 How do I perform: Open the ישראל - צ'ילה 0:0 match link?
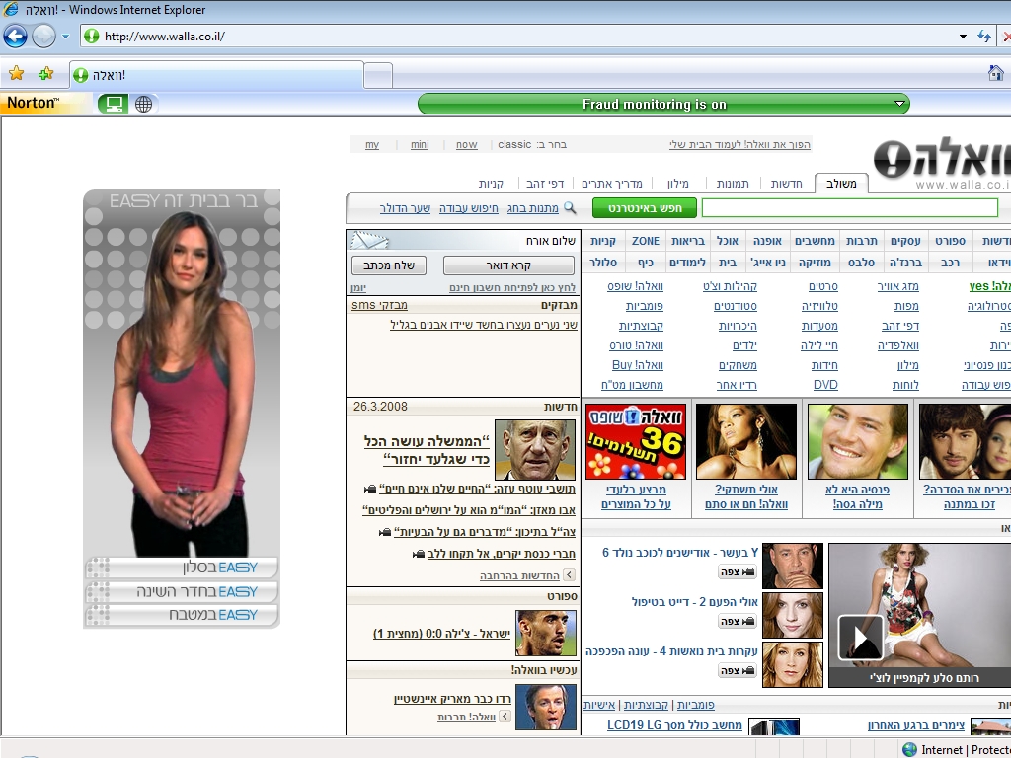[x=441, y=634]
